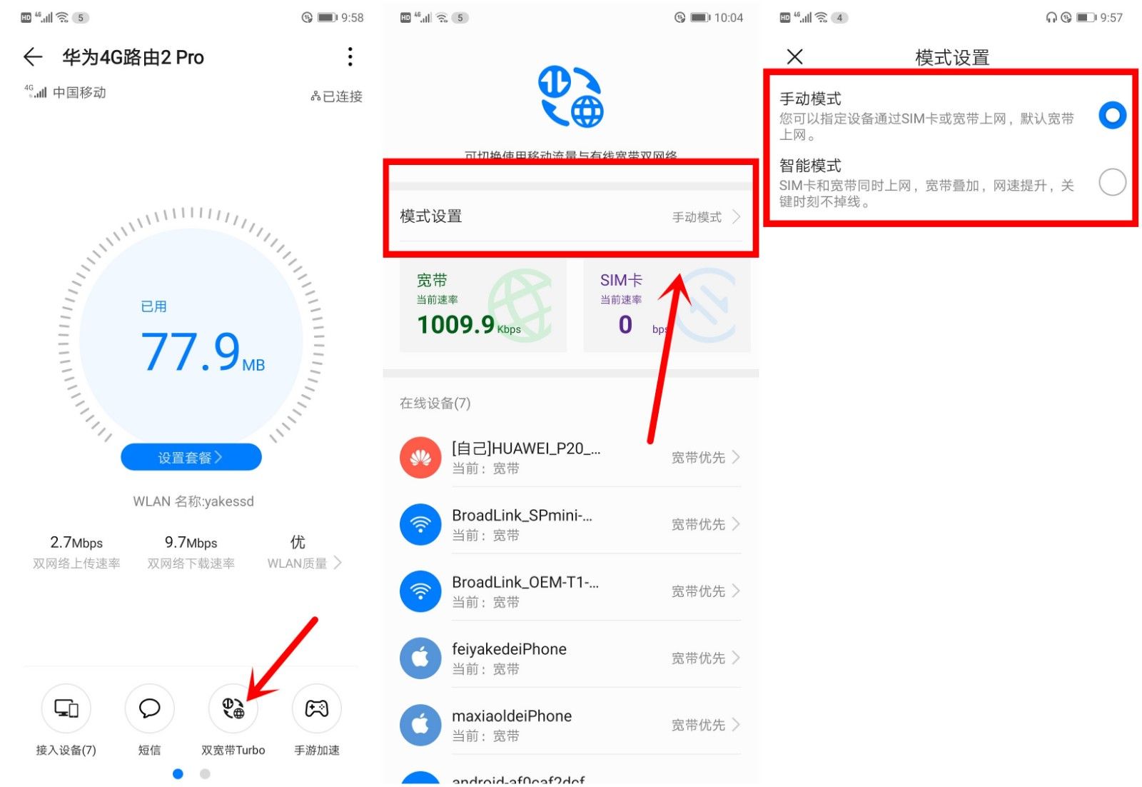Tap WLAN 名称:yakessd text
Image resolution: width=1142 pixels, height=787 pixels.
[193, 501]
